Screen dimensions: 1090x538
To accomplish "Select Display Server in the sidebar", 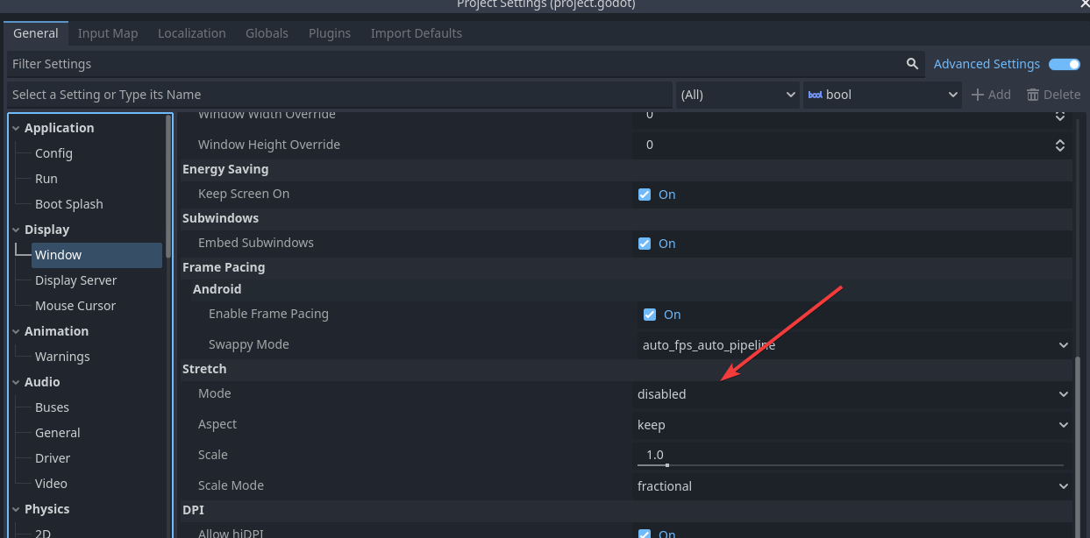I will tap(75, 280).
